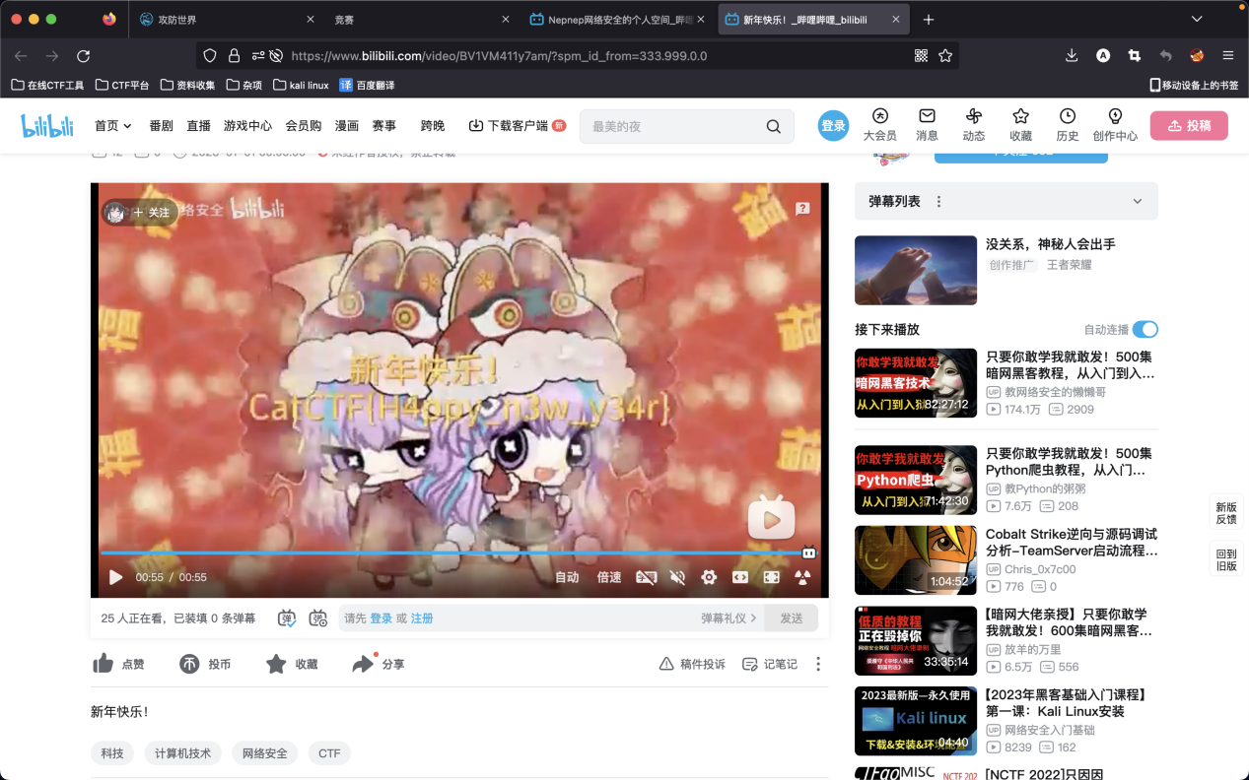Give a coin using 投币
The width and height of the screenshot is (1249, 780).
click(205, 664)
